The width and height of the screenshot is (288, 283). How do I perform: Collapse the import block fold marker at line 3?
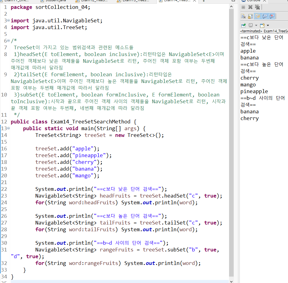click(x=8, y=20)
